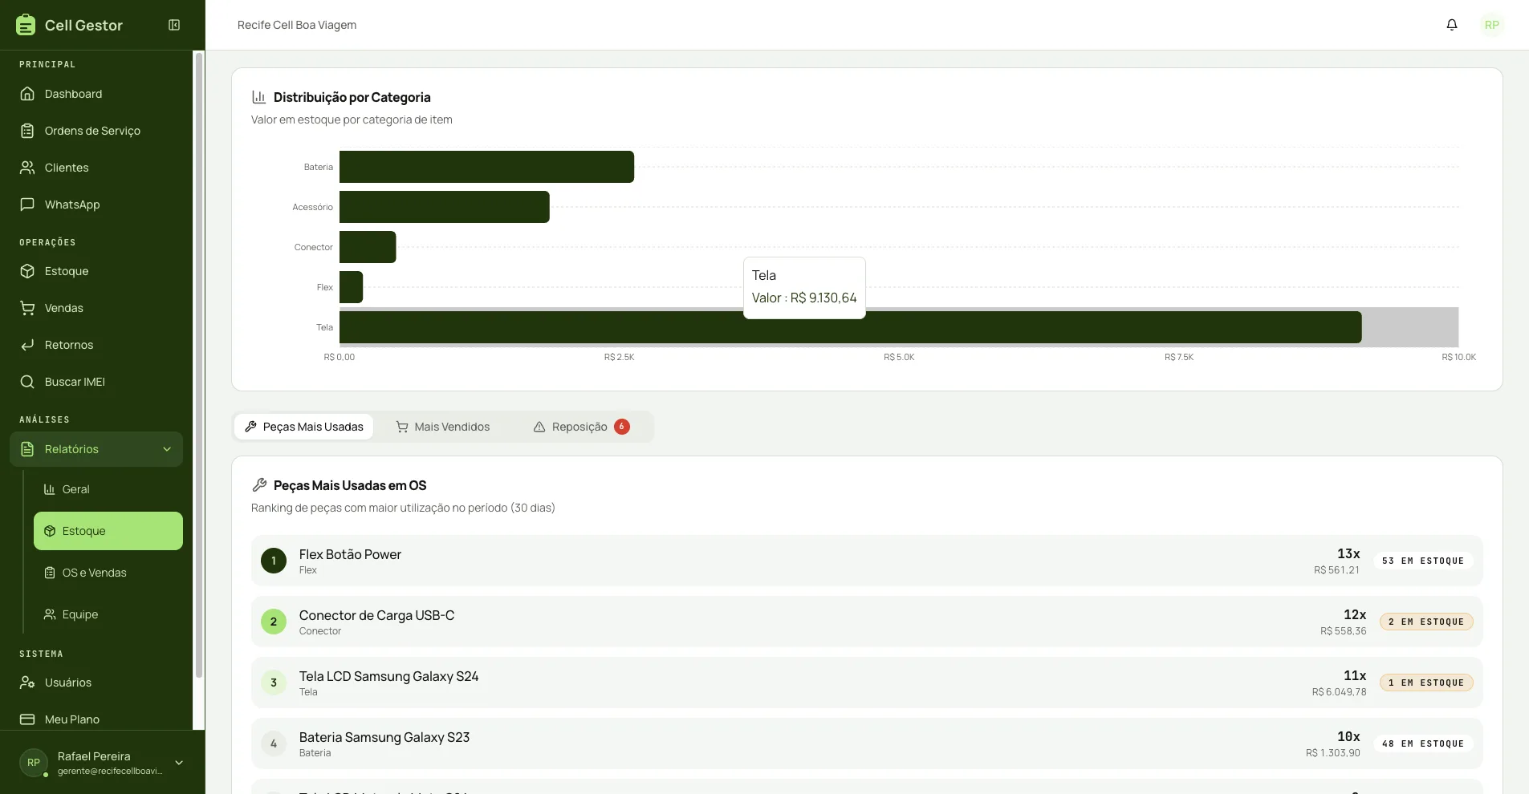
Task: Click the Equipe team icon
Action: 50,614
